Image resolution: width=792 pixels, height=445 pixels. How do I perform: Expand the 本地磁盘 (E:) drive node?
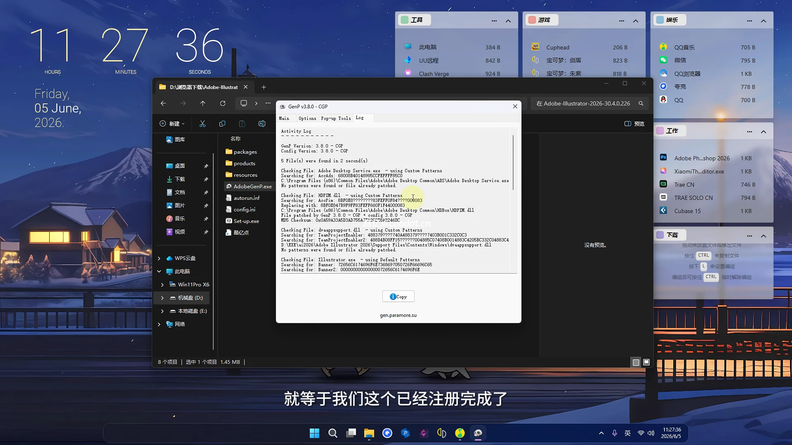pos(162,311)
